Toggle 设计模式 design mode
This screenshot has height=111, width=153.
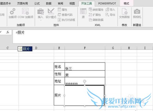(51, 13)
